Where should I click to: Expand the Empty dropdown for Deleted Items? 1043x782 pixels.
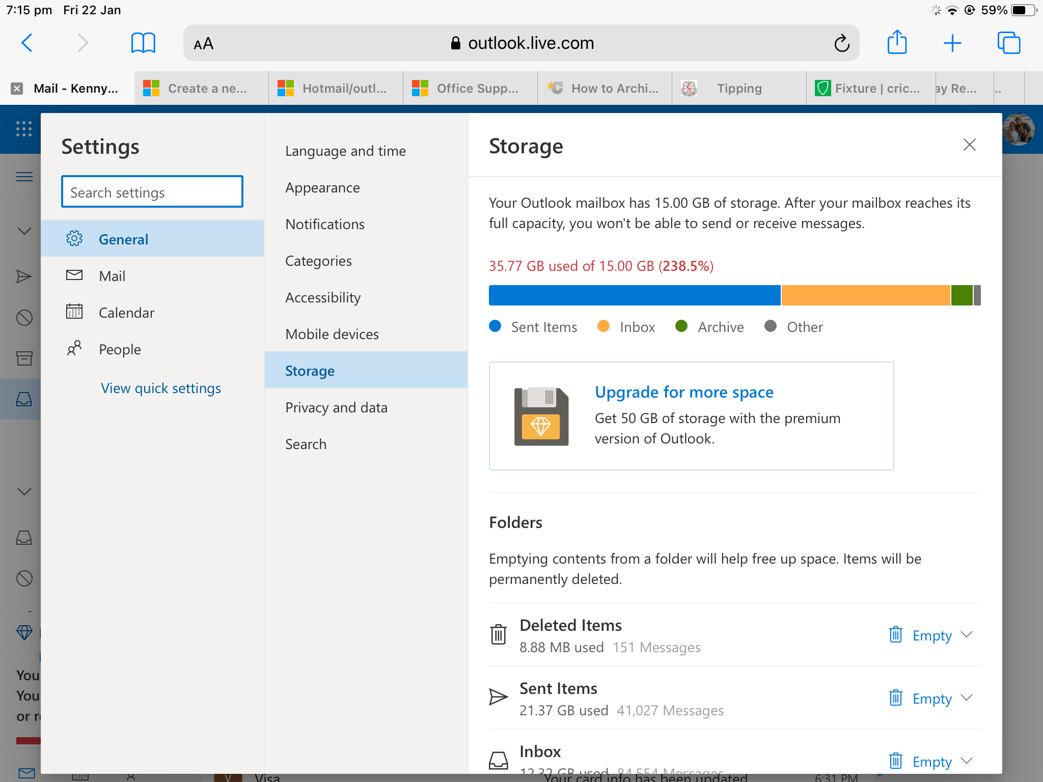[x=967, y=635]
